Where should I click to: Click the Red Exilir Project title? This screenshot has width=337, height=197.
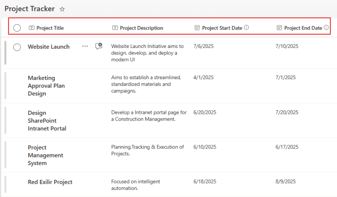(50, 182)
